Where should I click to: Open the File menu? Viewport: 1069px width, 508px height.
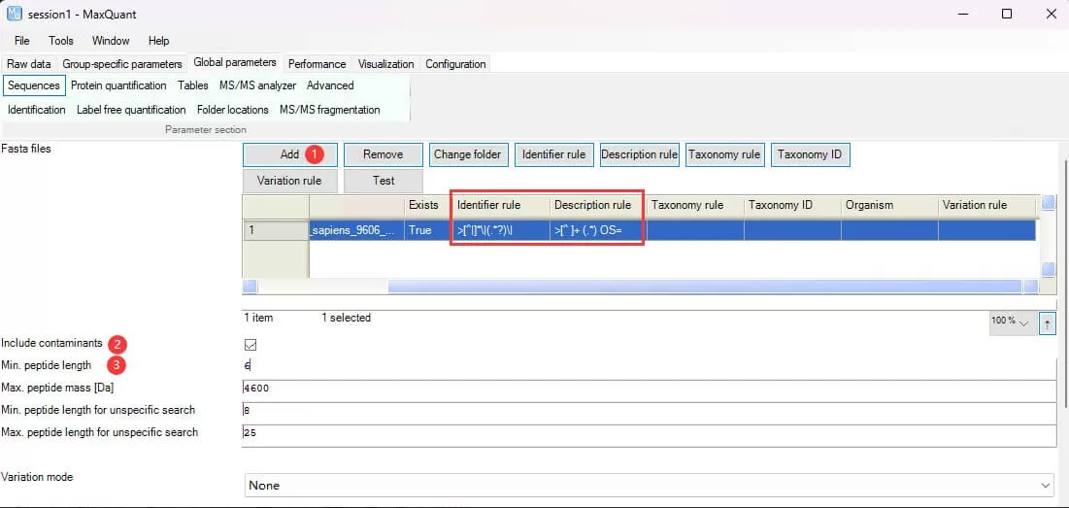21,41
